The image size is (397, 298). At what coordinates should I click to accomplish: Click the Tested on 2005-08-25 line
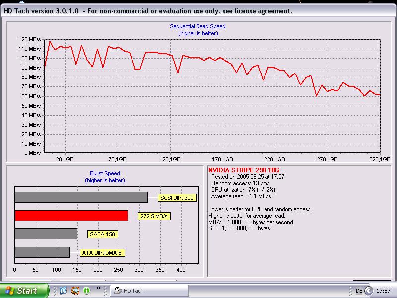248,177
